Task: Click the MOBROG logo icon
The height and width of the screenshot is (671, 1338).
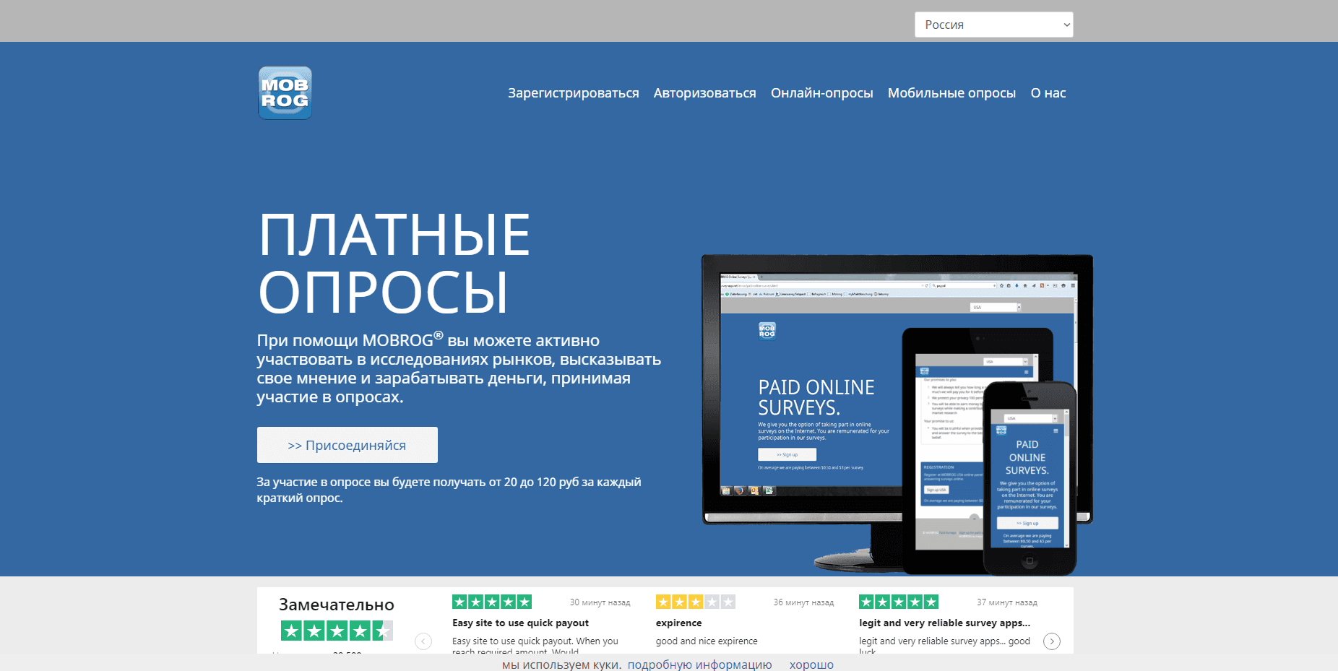Action: (285, 93)
